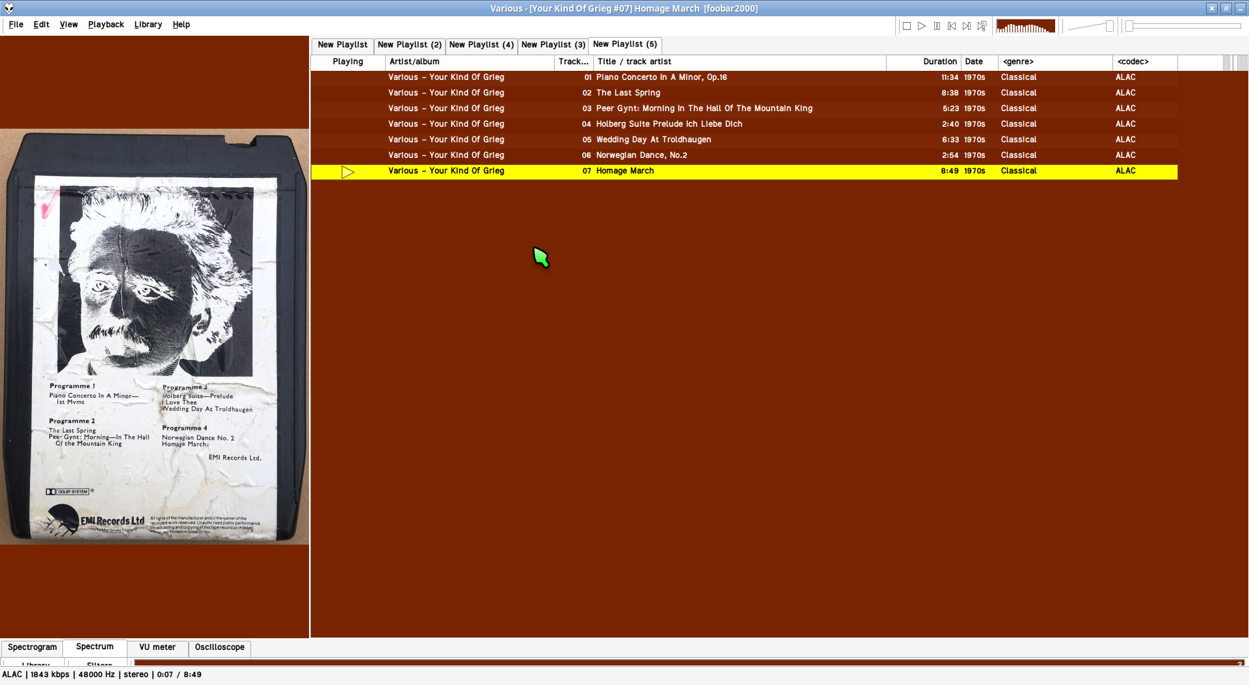Sort by <genre> column header

(x=1055, y=62)
